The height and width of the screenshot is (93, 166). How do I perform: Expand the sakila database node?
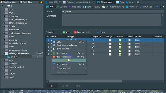coord(4,60)
